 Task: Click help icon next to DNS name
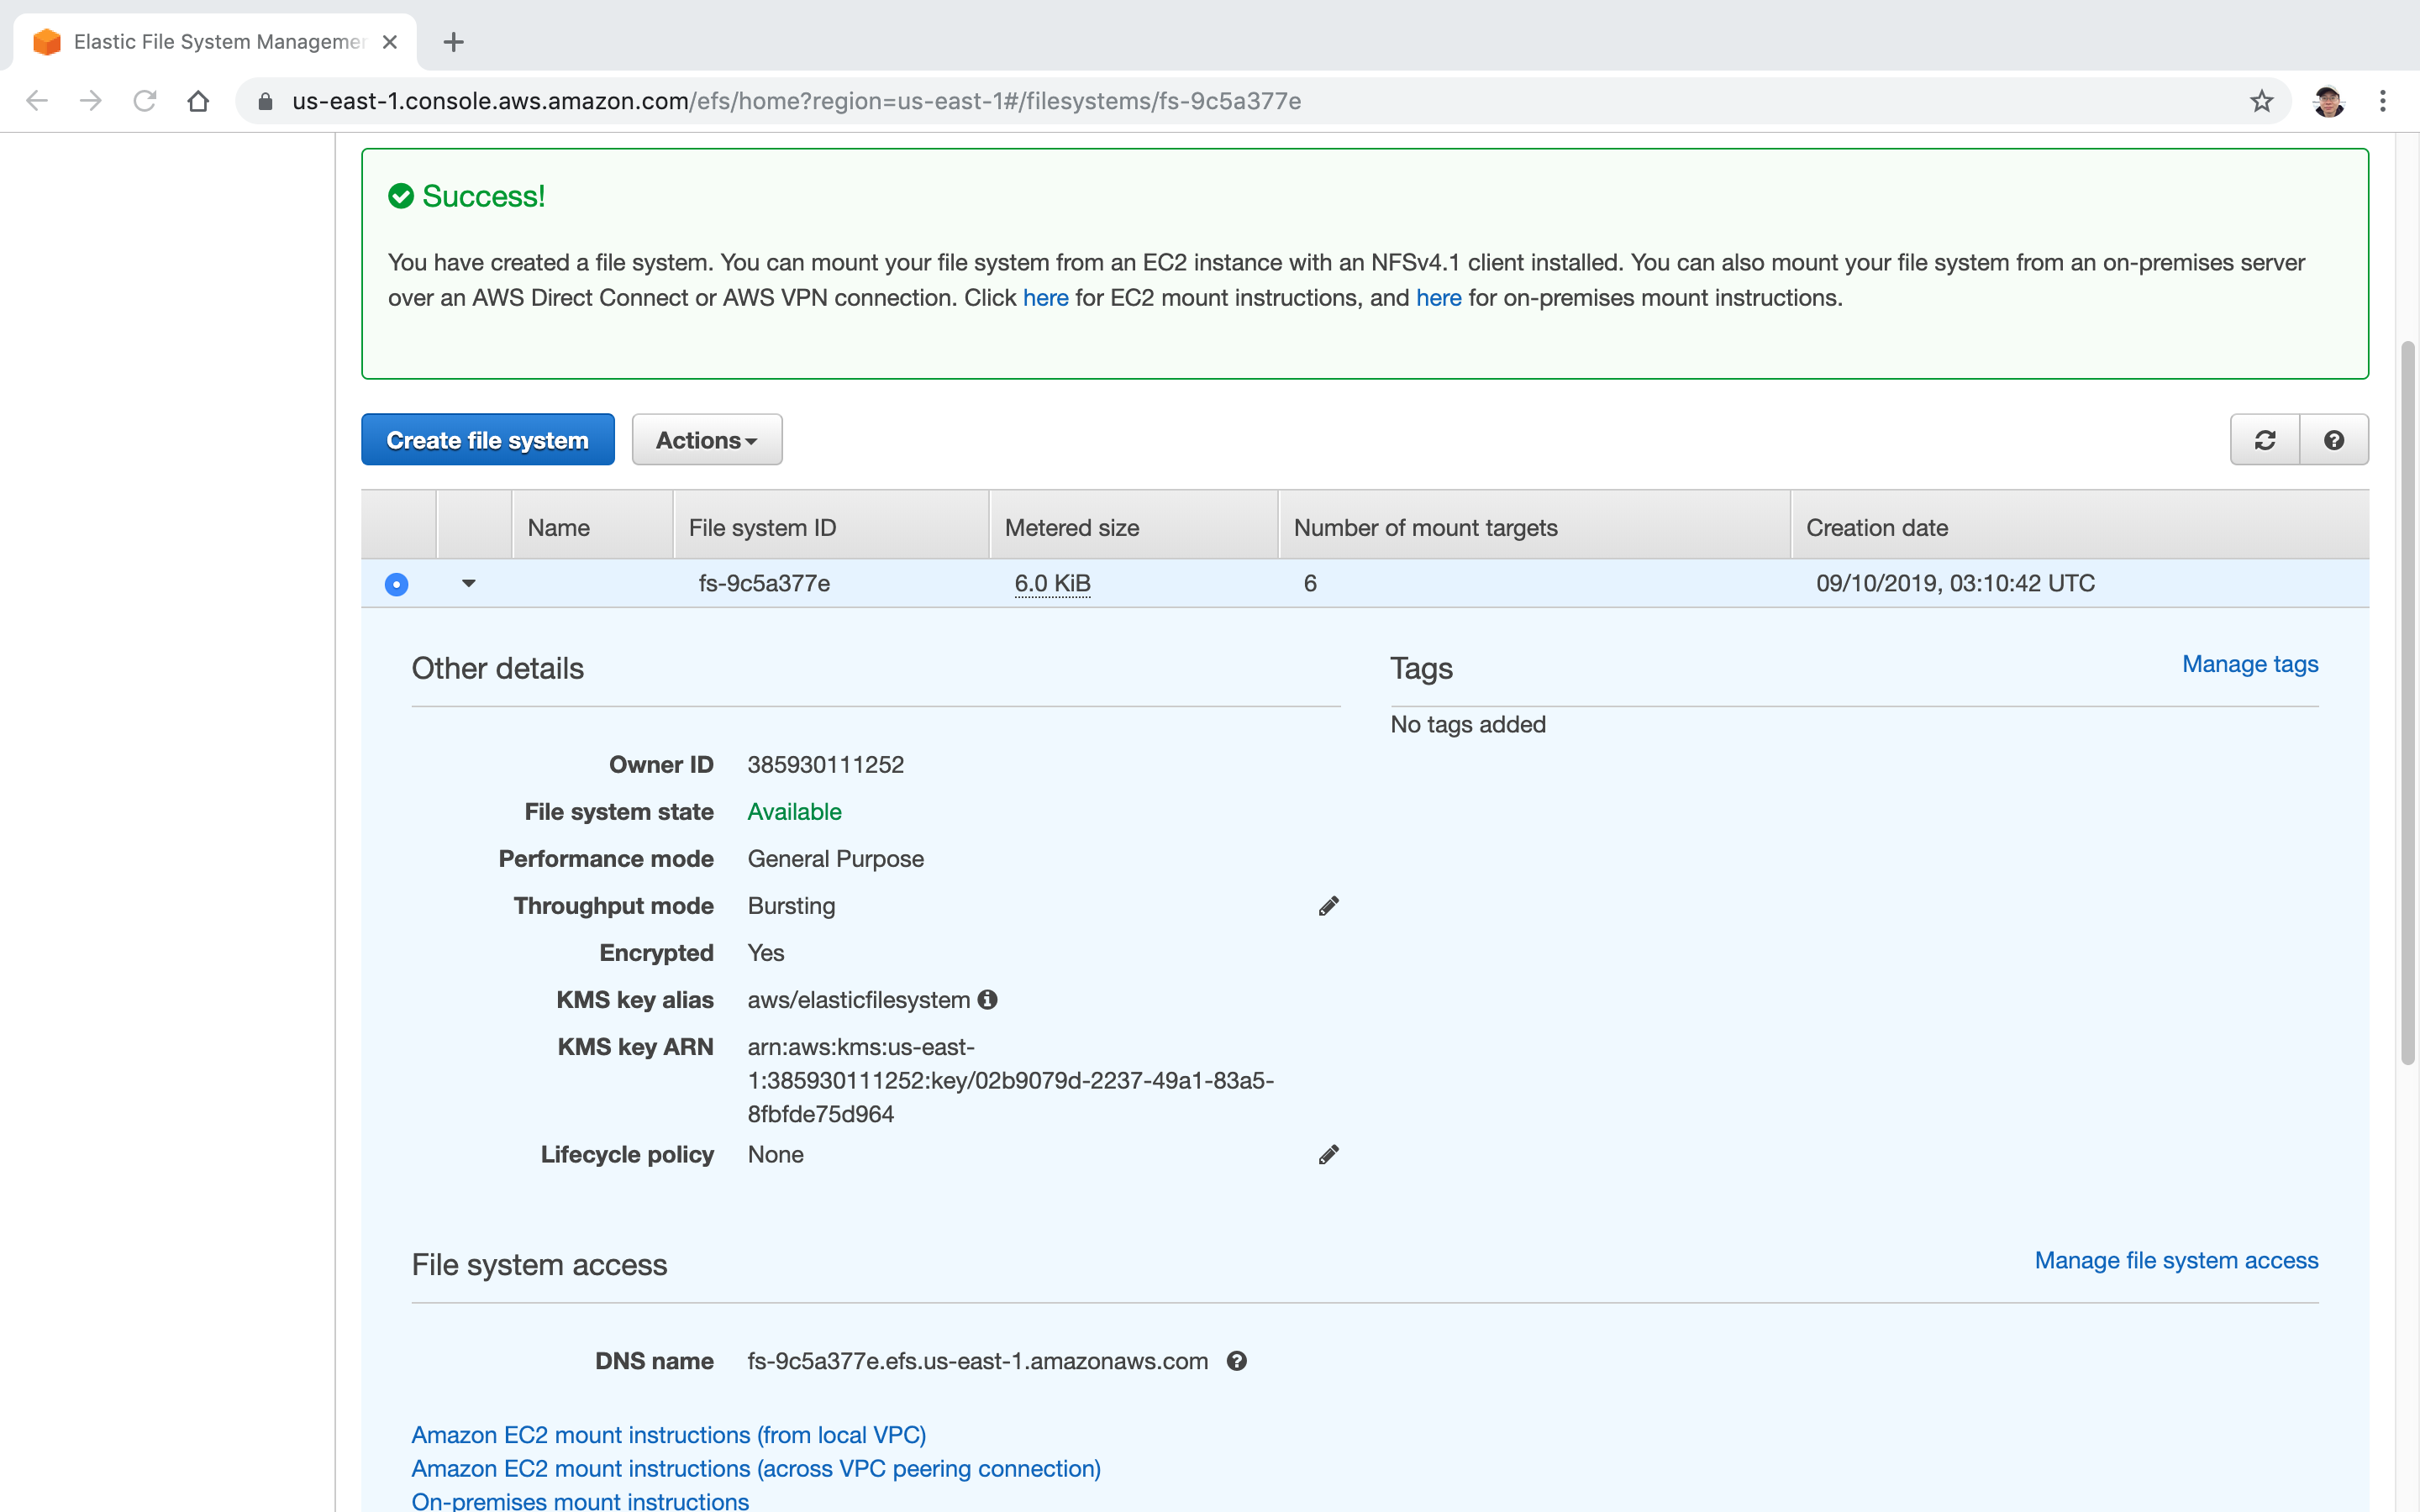click(x=1237, y=1361)
